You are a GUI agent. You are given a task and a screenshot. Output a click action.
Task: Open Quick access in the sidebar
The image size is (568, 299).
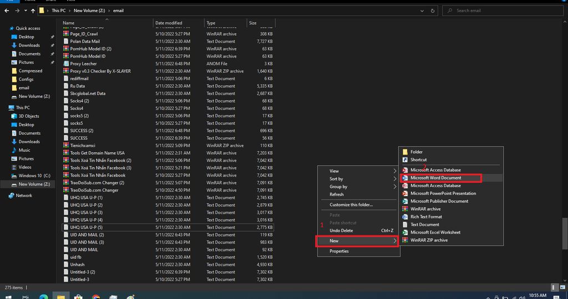[x=28, y=28]
